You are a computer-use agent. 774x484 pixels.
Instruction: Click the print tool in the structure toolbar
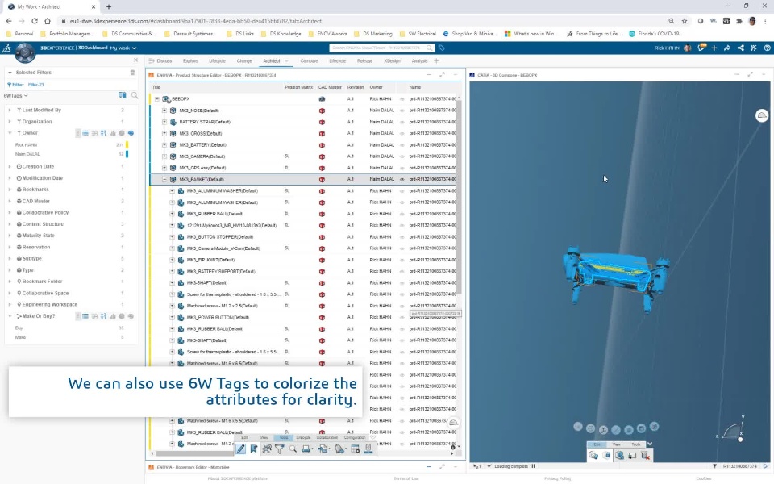coord(306,449)
